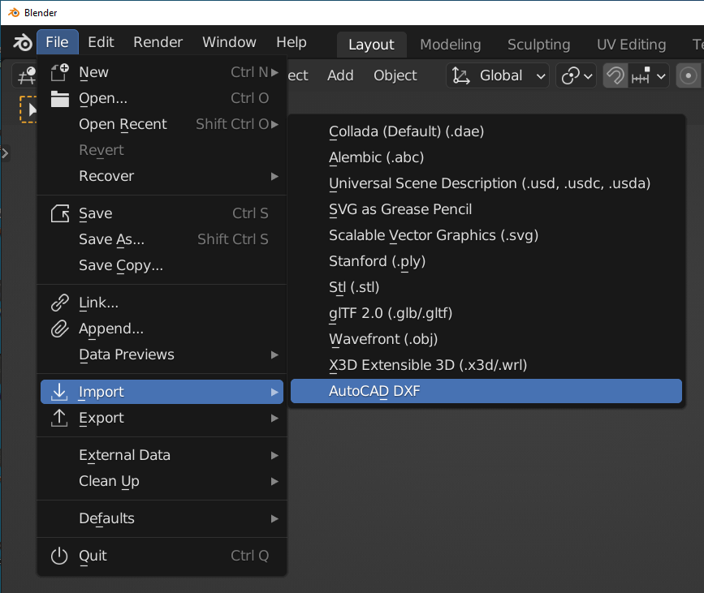Click the Append paperclip icon

(x=59, y=329)
